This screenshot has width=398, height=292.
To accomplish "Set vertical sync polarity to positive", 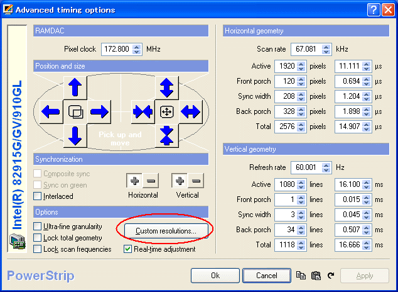I will coord(180,181).
